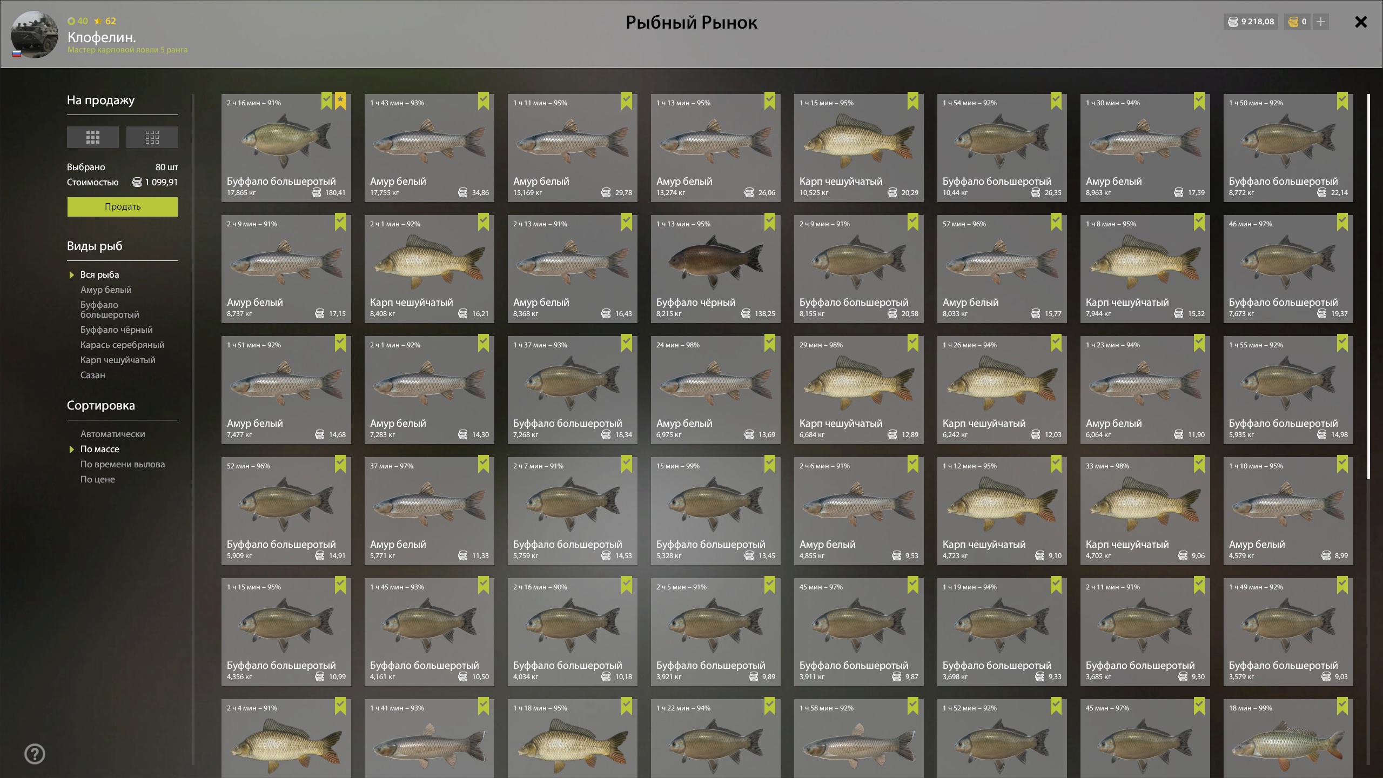This screenshot has height=778, width=1383.
Task: Deselect the 10,525 кг Карп чешуйчатый flag
Action: [x=913, y=101]
